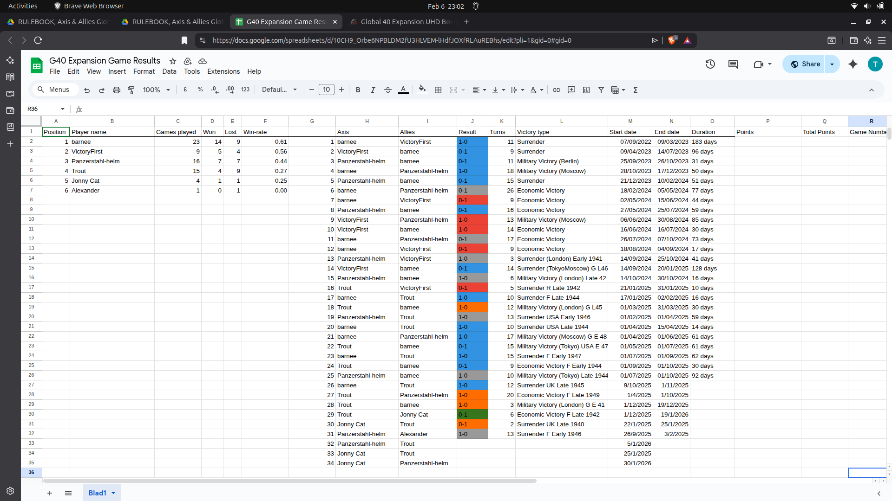Enable text wrapping mode
The image size is (892, 501).
(x=513, y=90)
